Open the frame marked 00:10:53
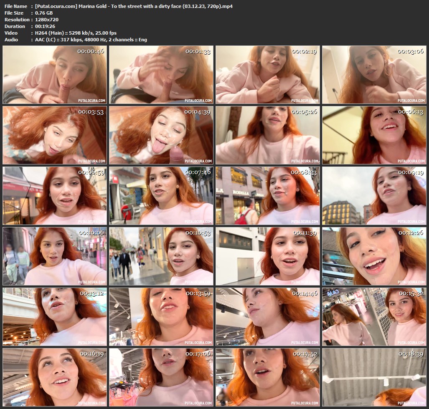The width and height of the screenshot is (429, 409). click(x=161, y=256)
